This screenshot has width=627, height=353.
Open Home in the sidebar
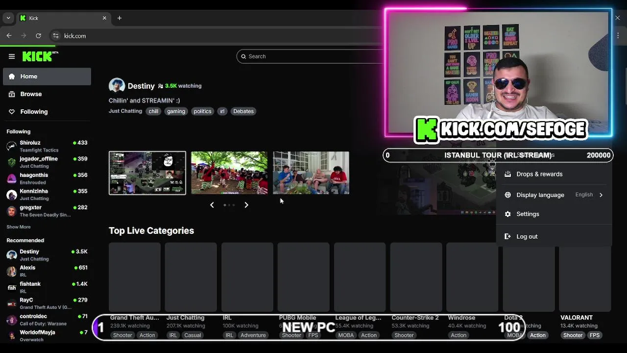tap(47, 76)
